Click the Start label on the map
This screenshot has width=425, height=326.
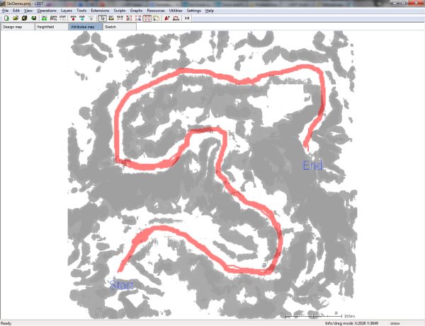tap(122, 285)
